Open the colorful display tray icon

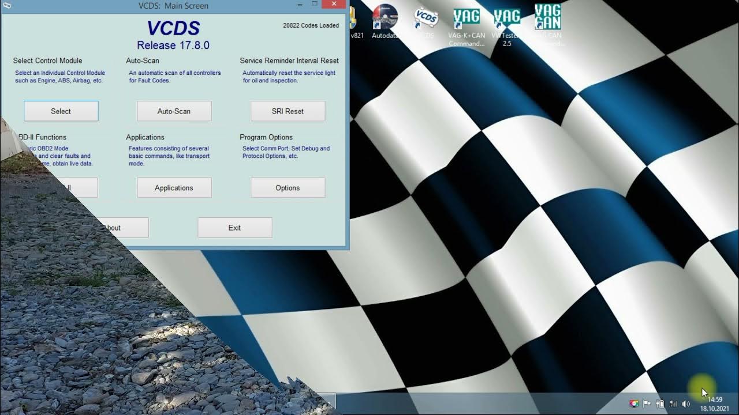pos(634,404)
